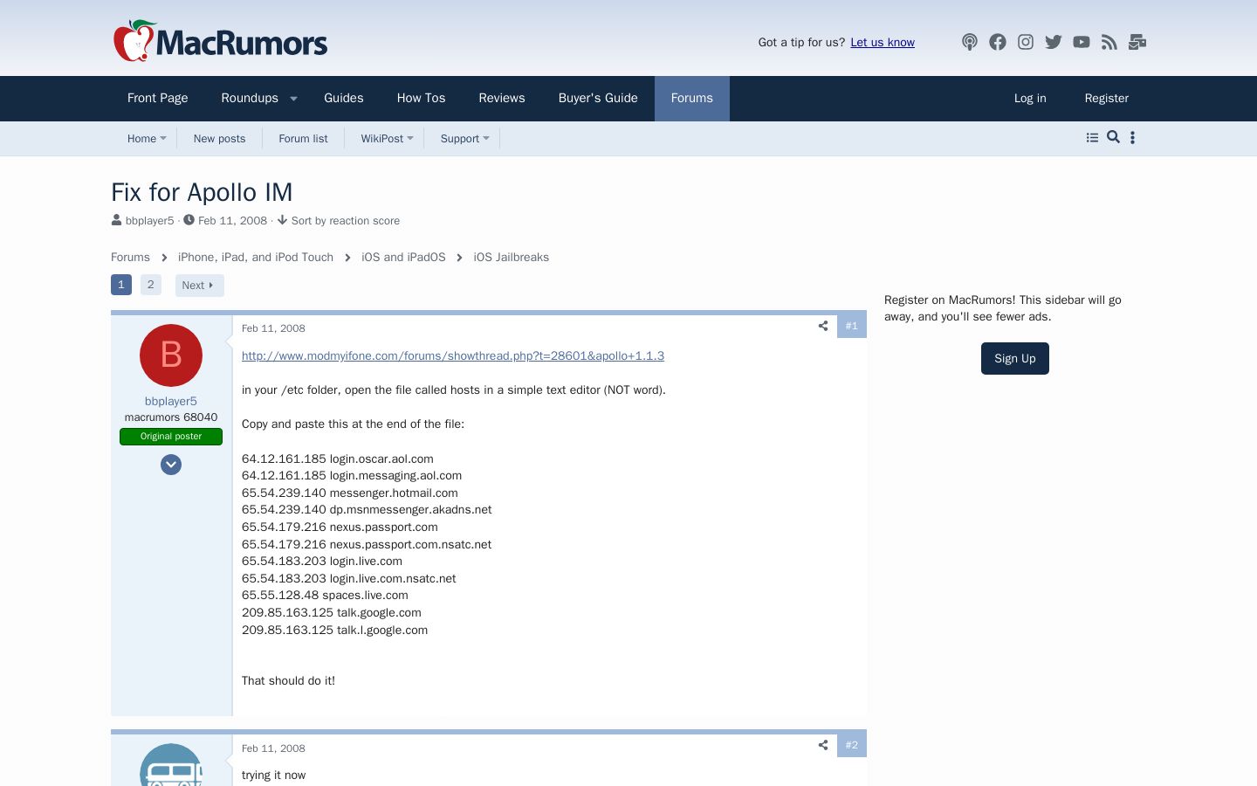Open post #1 permalink number
Viewport: 1257px width, 786px height.
tap(852, 326)
